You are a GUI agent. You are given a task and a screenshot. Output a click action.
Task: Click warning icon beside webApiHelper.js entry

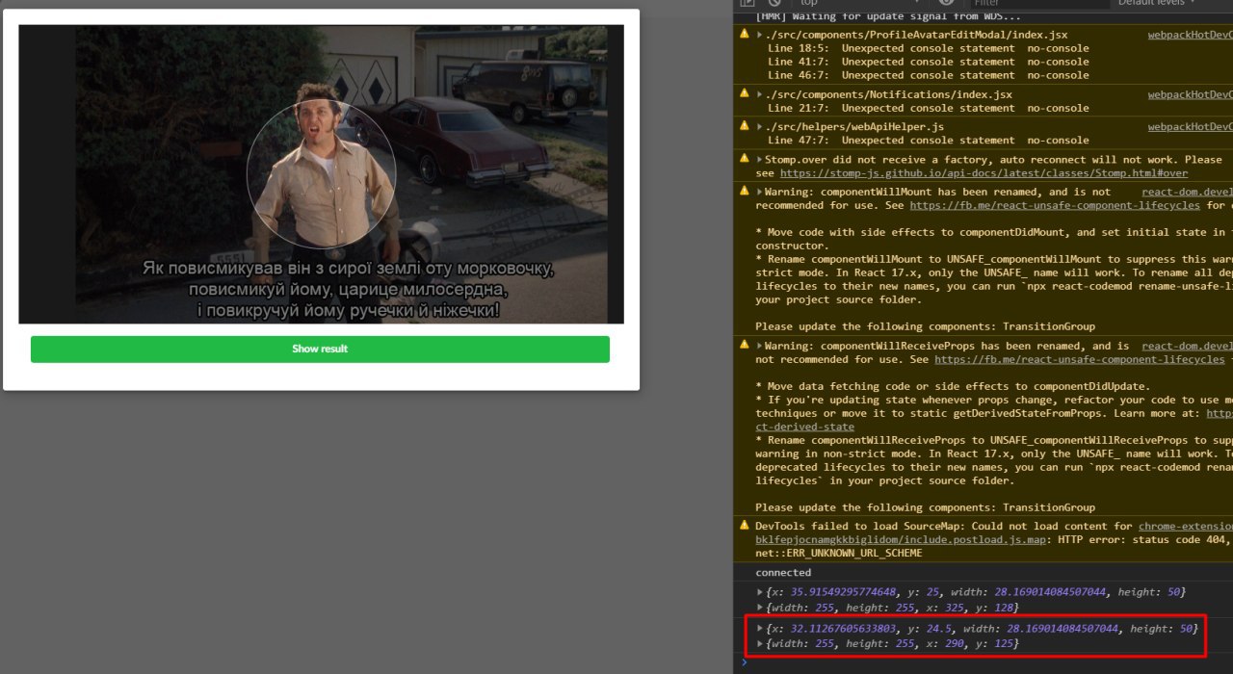(x=744, y=125)
